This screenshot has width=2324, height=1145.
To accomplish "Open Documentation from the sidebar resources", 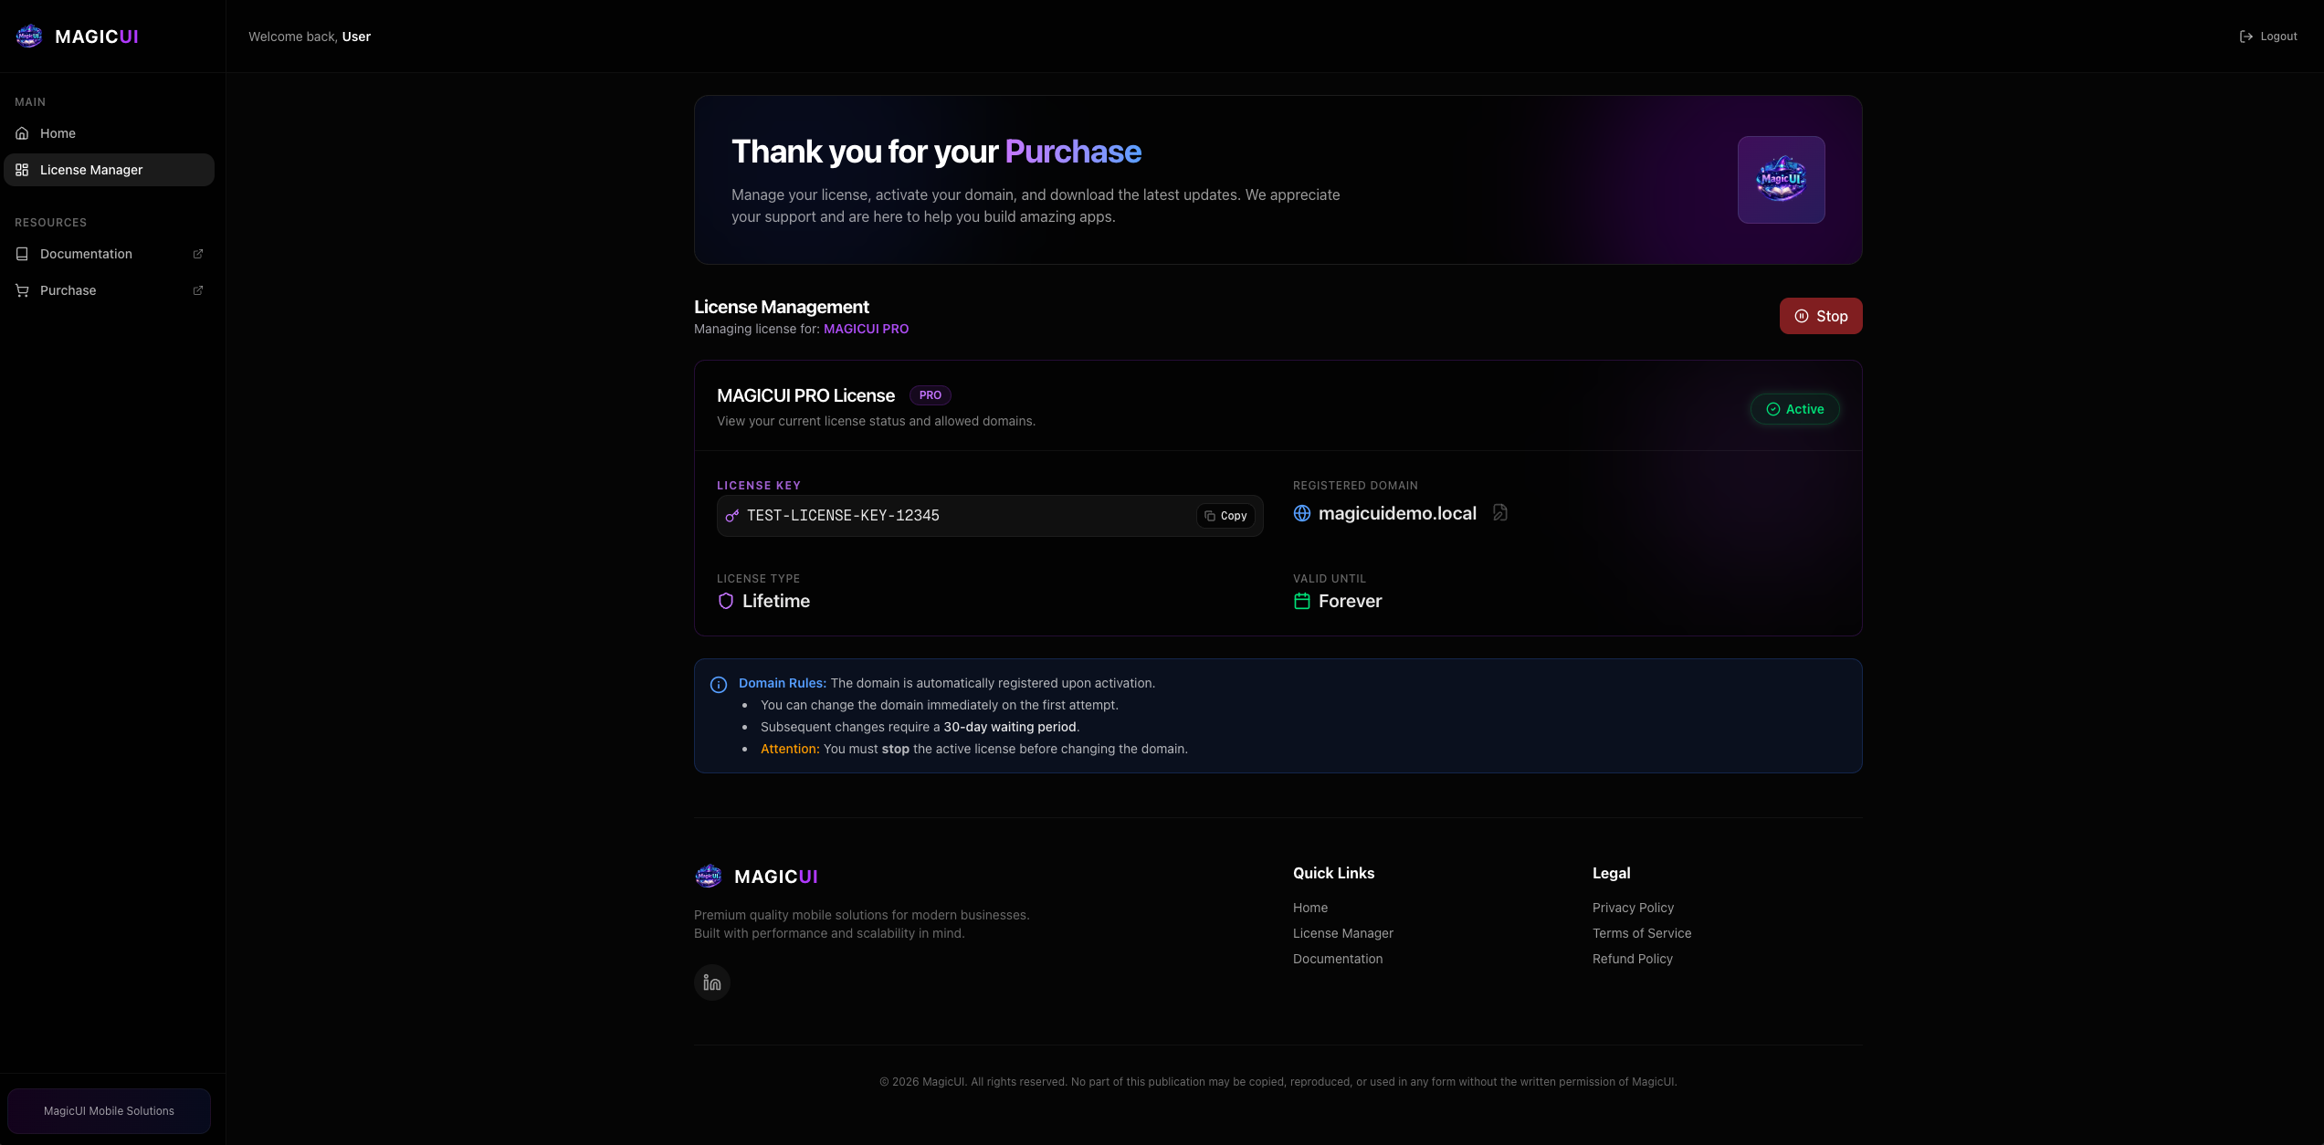I will tap(86, 254).
